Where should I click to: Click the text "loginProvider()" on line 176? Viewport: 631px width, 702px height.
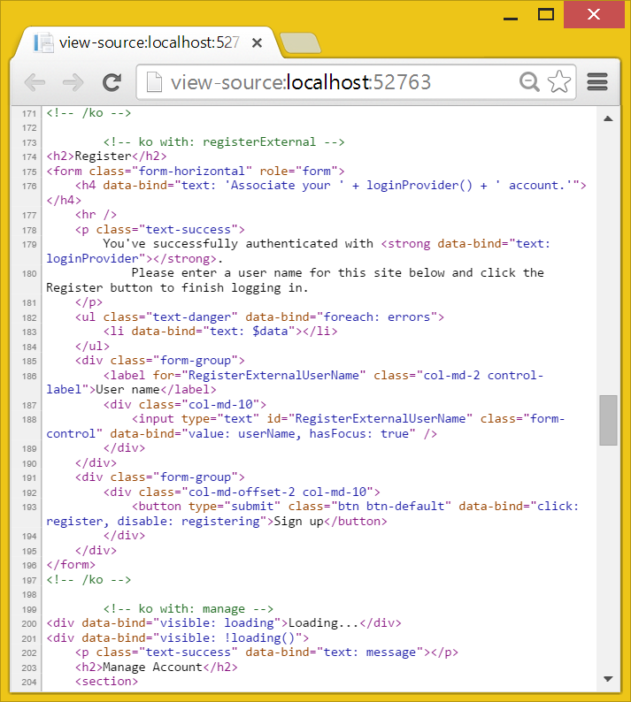point(419,186)
